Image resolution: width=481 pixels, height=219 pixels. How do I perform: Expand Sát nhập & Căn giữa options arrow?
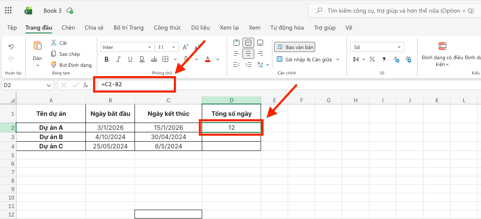(x=338, y=60)
